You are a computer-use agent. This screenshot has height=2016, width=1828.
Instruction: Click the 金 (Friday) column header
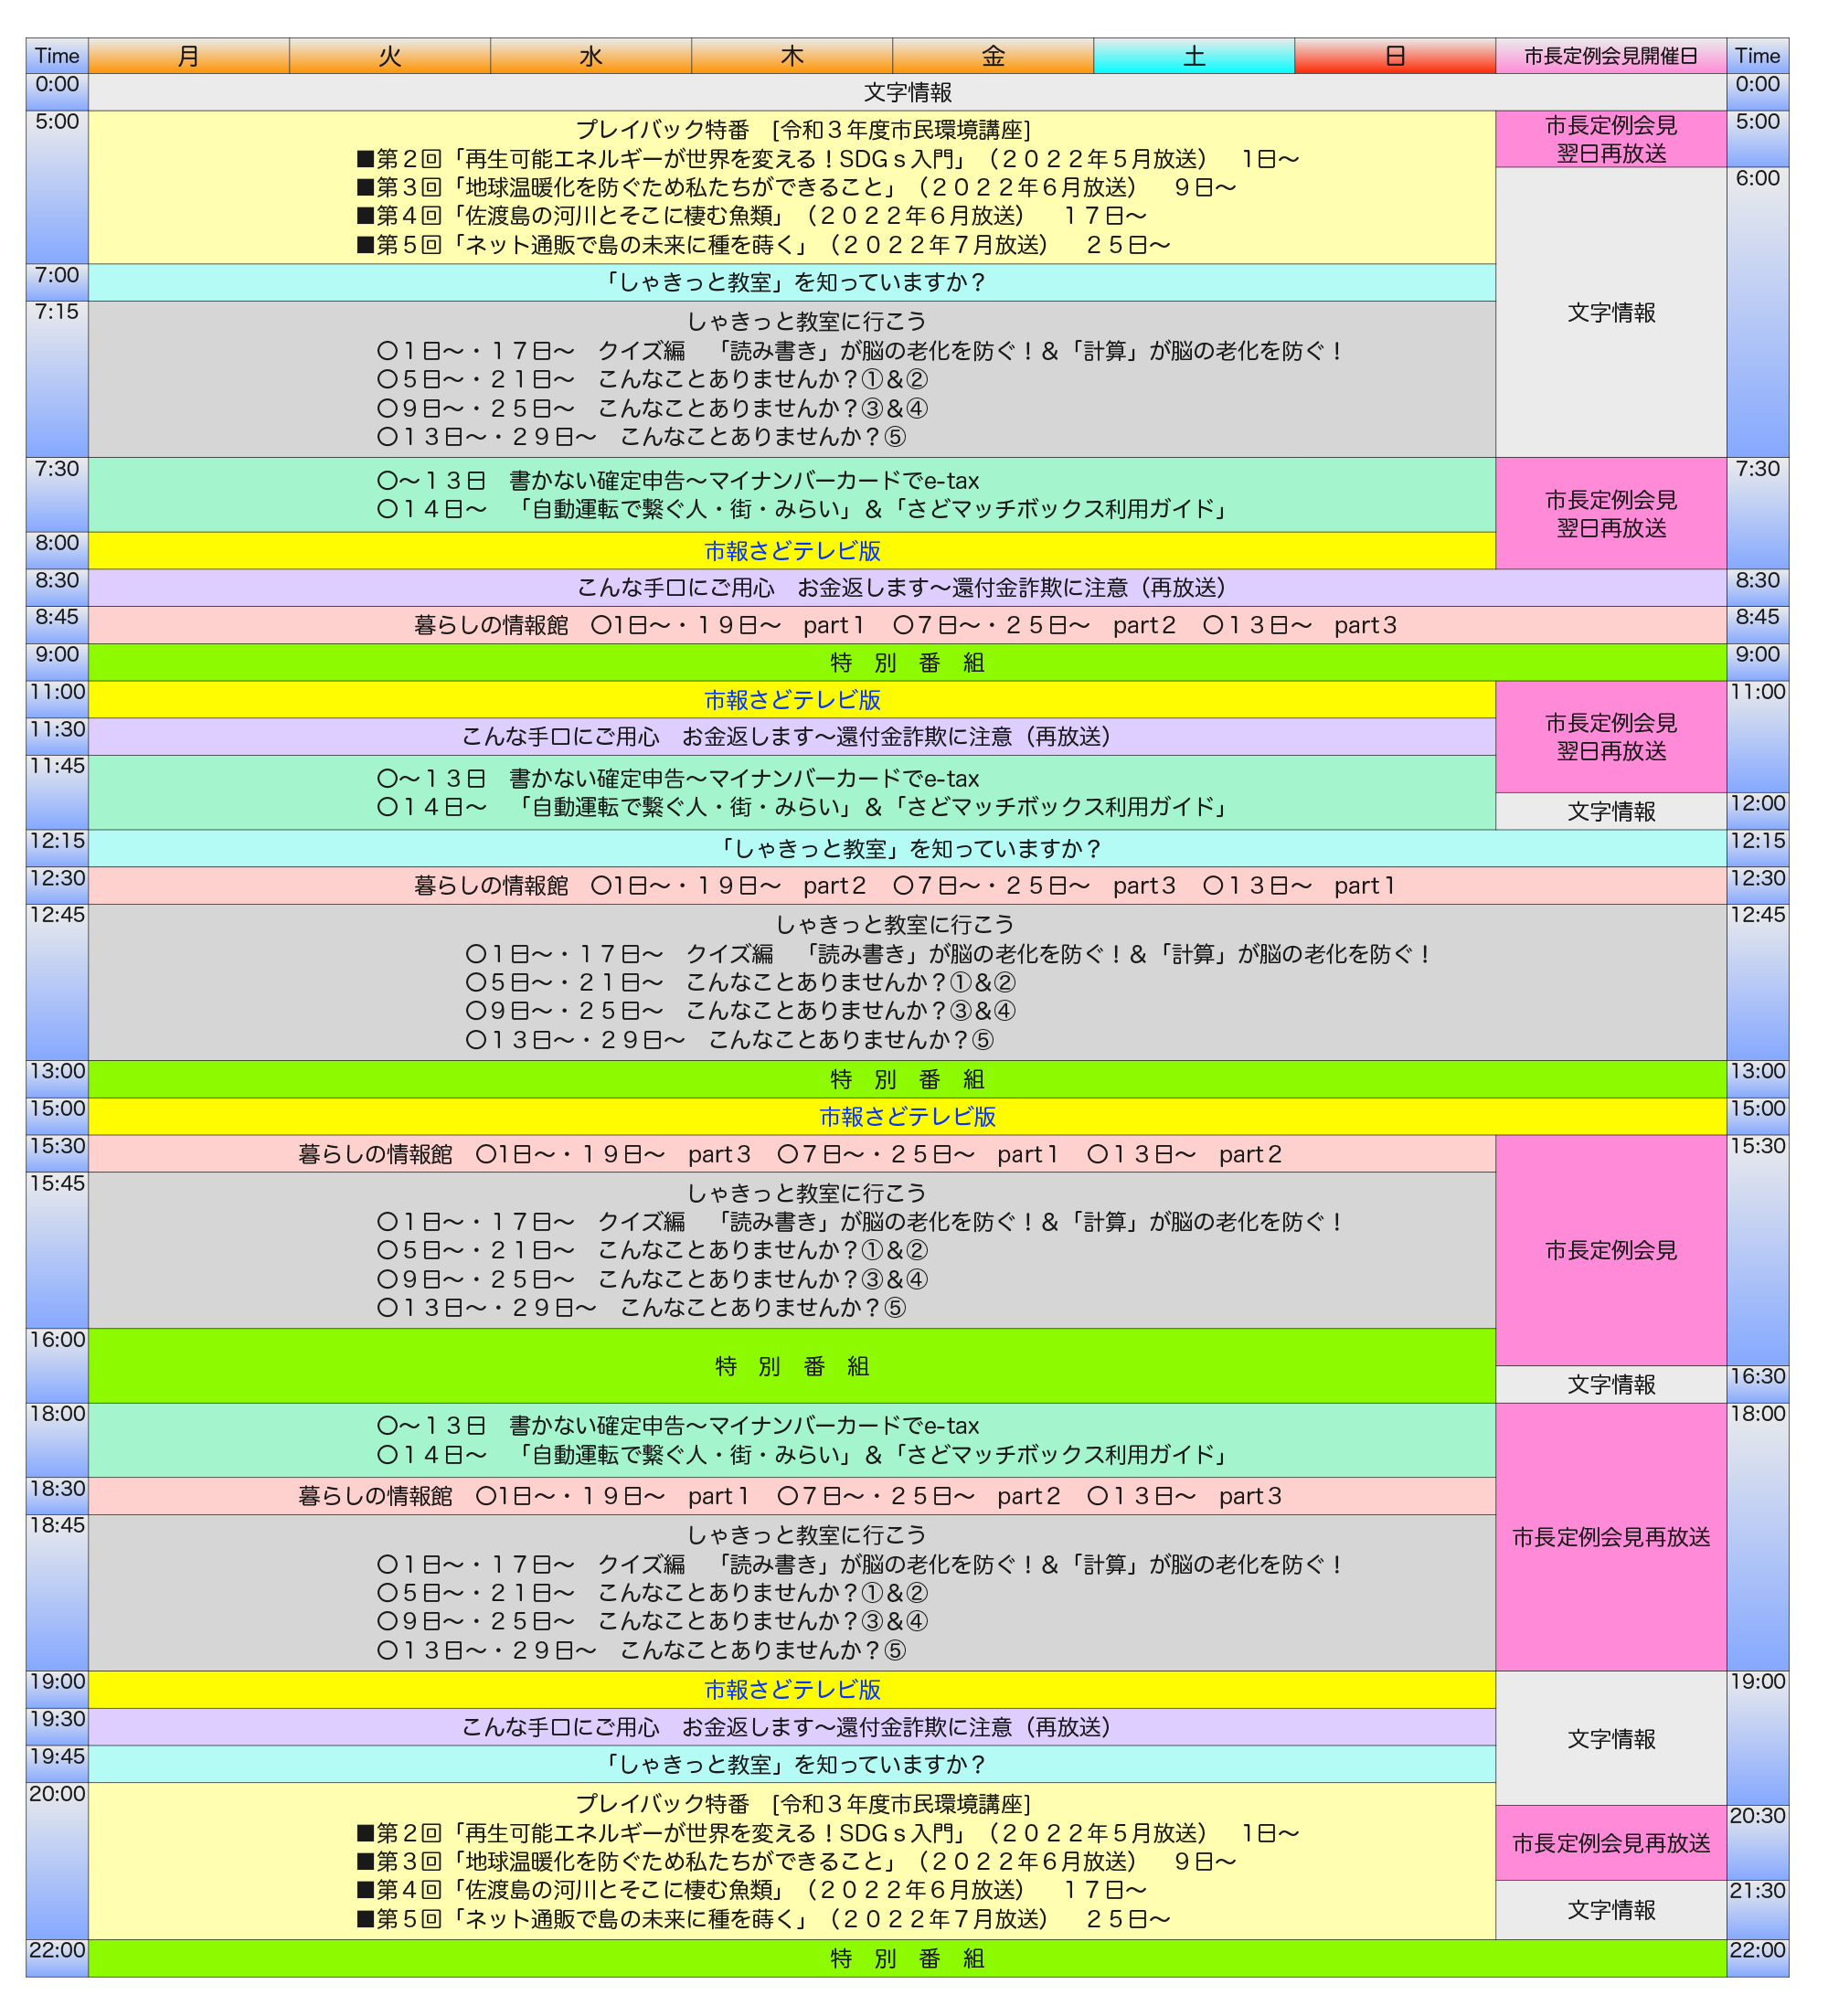[x=992, y=56]
